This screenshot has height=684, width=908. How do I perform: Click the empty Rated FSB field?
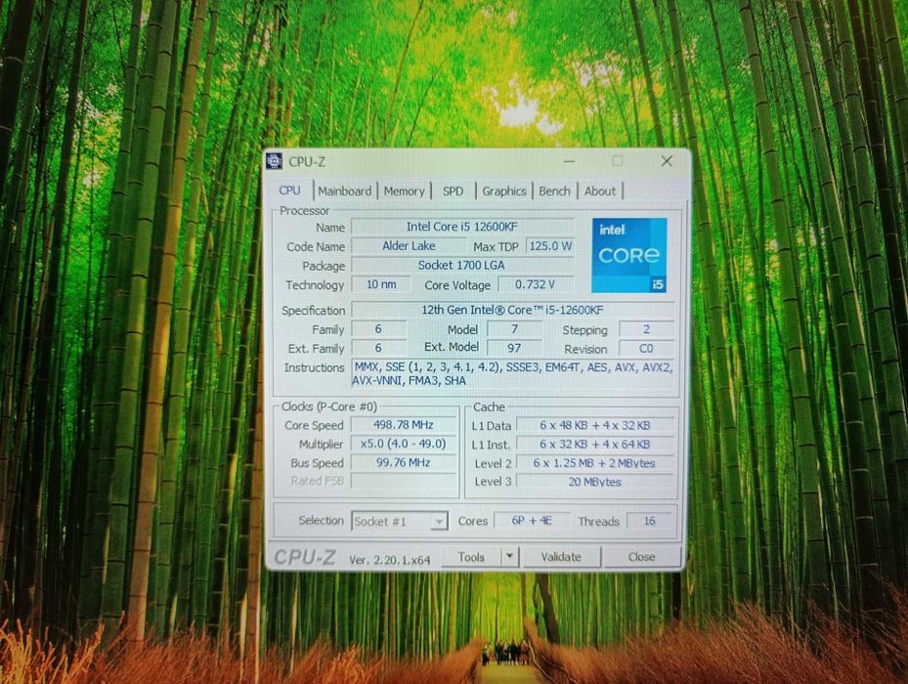(404, 481)
